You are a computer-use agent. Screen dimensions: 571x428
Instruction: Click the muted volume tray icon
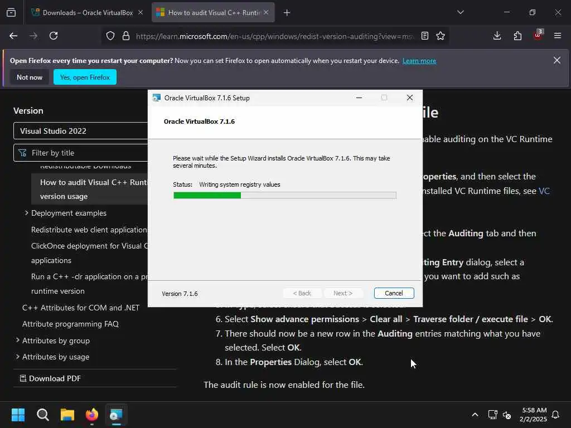pyautogui.click(x=507, y=415)
